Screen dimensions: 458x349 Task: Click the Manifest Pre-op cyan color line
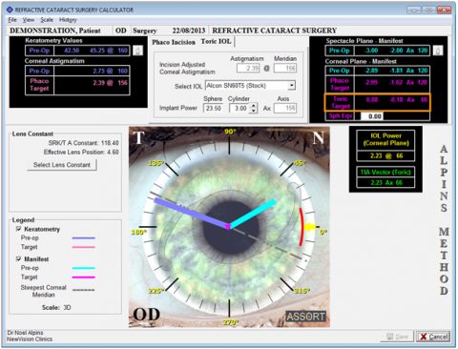[84, 268]
